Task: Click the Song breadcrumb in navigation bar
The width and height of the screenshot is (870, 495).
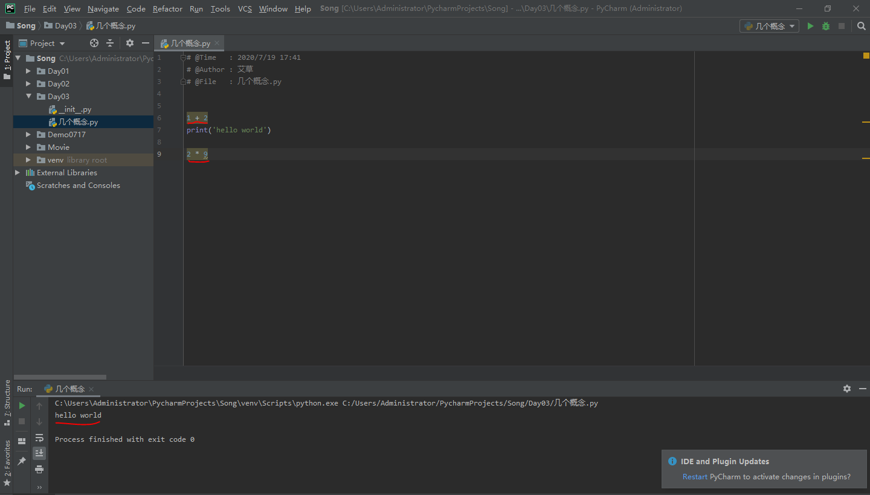Action: [21, 25]
